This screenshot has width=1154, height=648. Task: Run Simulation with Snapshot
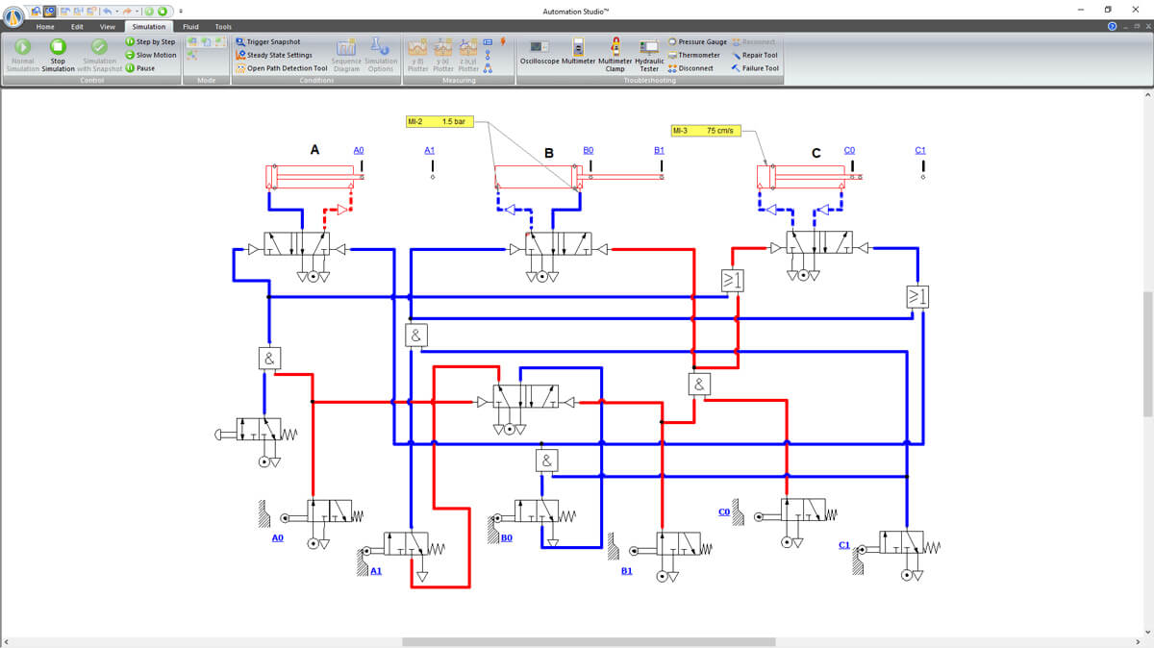click(99, 55)
